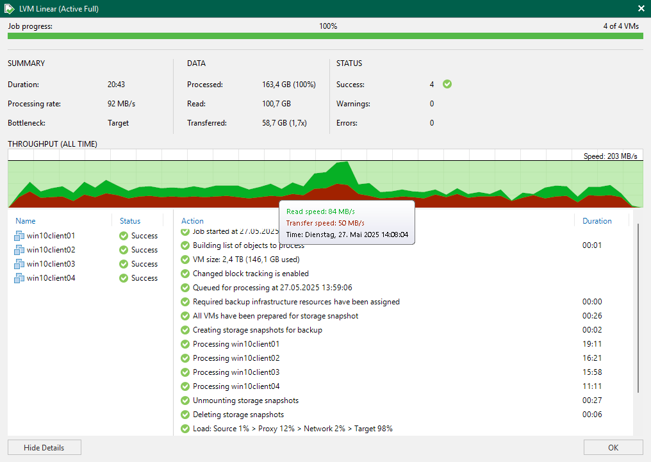Click the action log vertical scrollbar
The image size is (651, 462).
click(x=639, y=308)
